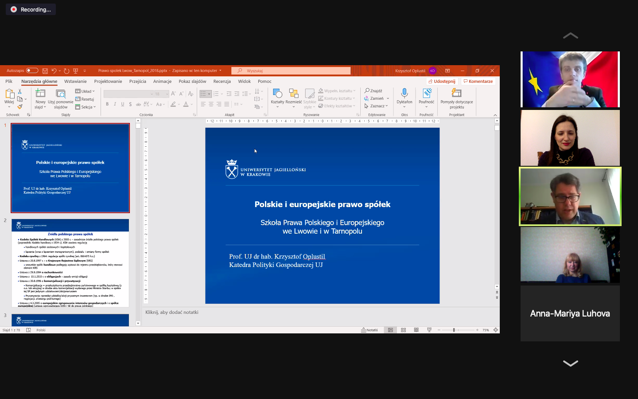Viewport: 638px width, 399px height.
Task: Go to the Przejścia tab
Action: (138, 82)
